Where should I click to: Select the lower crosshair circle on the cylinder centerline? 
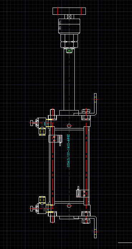coord(69,206)
